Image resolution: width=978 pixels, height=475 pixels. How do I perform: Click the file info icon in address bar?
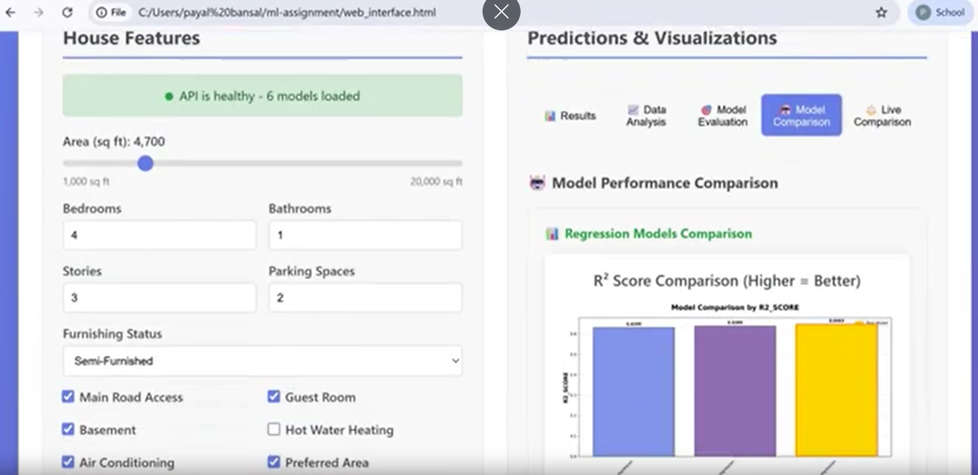(x=101, y=13)
